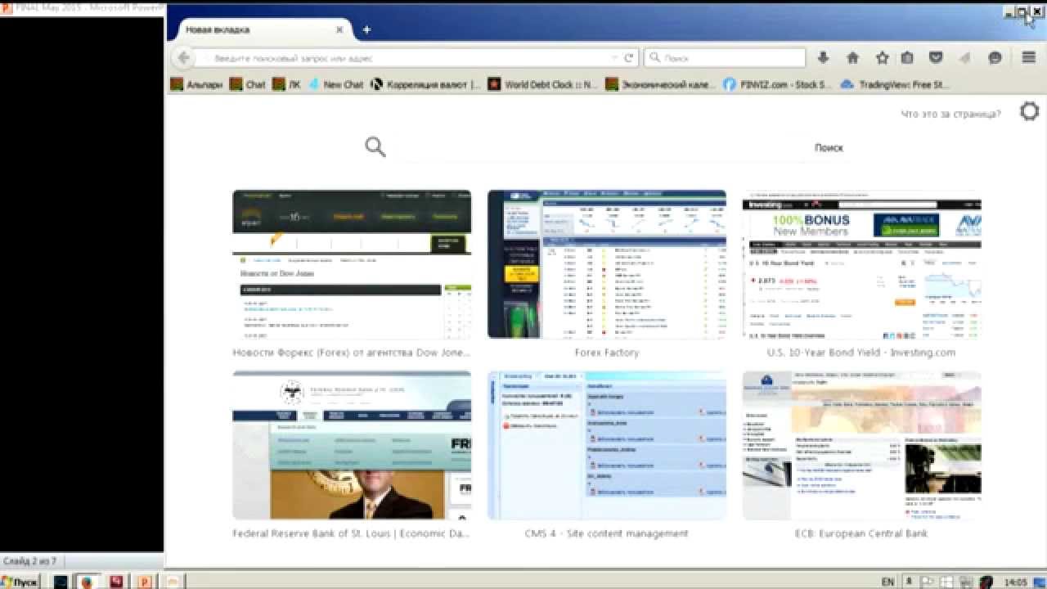Open the red application icon in taskbar
Image resolution: width=1047 pixels, height=589 pixels.
coord(116,582)
